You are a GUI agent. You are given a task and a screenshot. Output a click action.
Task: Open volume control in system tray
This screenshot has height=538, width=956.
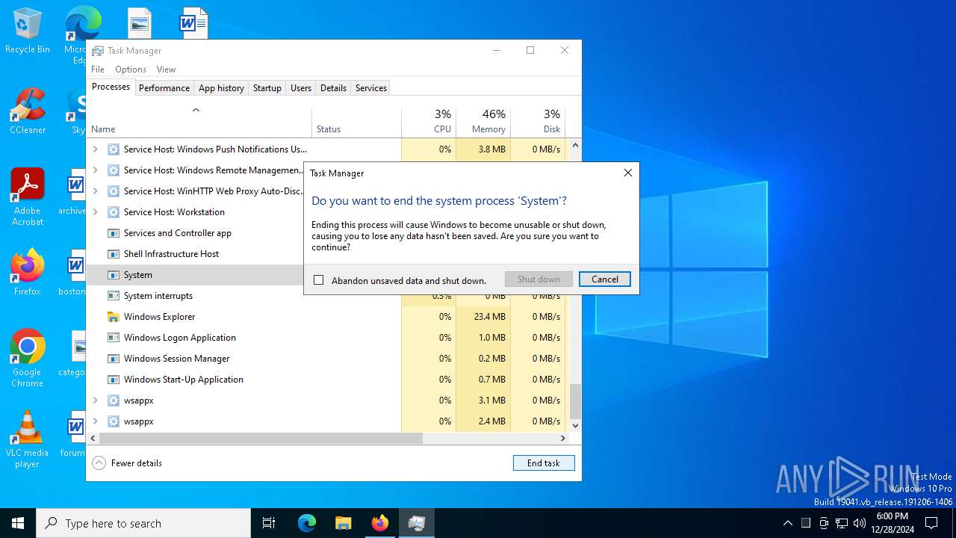click(860, 523)
